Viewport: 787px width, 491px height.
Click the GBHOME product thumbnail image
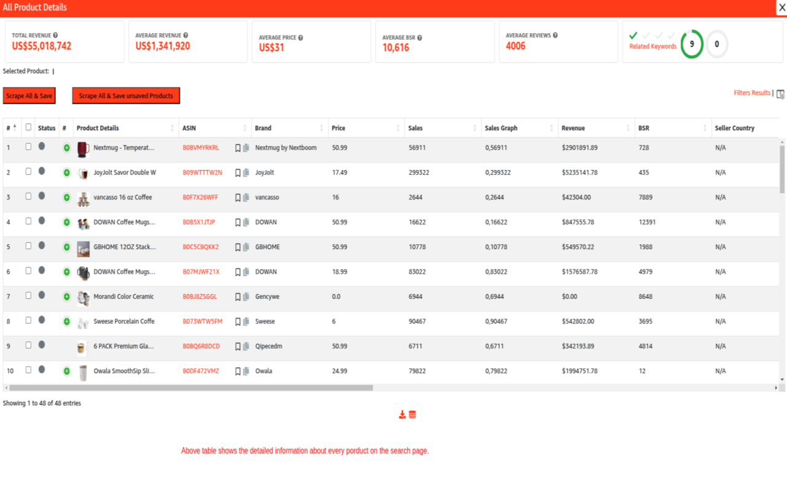(83, 248)
